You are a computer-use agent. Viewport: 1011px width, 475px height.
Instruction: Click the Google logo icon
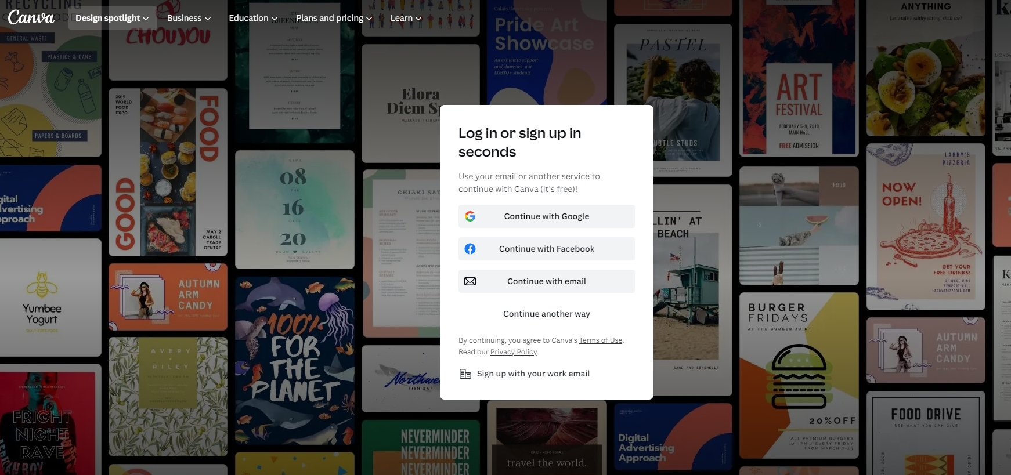[x=470, y=216]
